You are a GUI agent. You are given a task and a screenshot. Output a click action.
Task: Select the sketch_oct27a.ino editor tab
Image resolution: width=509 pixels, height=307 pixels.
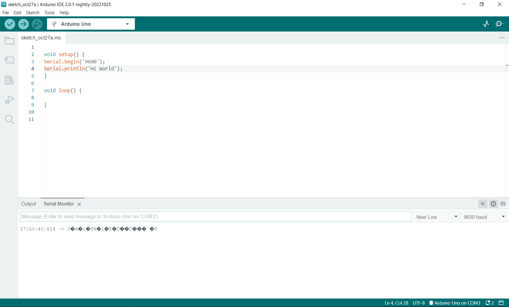pyautogui.click(x=41, y=38)
